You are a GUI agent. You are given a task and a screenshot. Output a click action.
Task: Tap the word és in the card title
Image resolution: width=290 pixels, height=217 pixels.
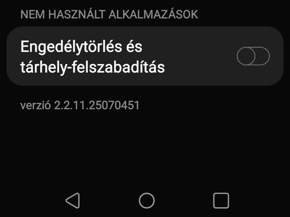(x=134, y=47)
